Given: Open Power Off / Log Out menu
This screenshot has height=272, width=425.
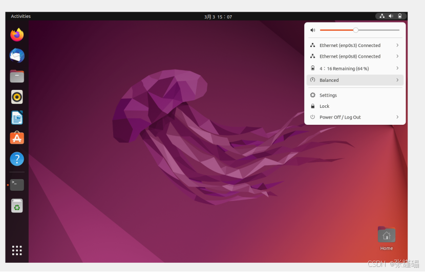Looking at the screenshot, I should click(355, 117).
